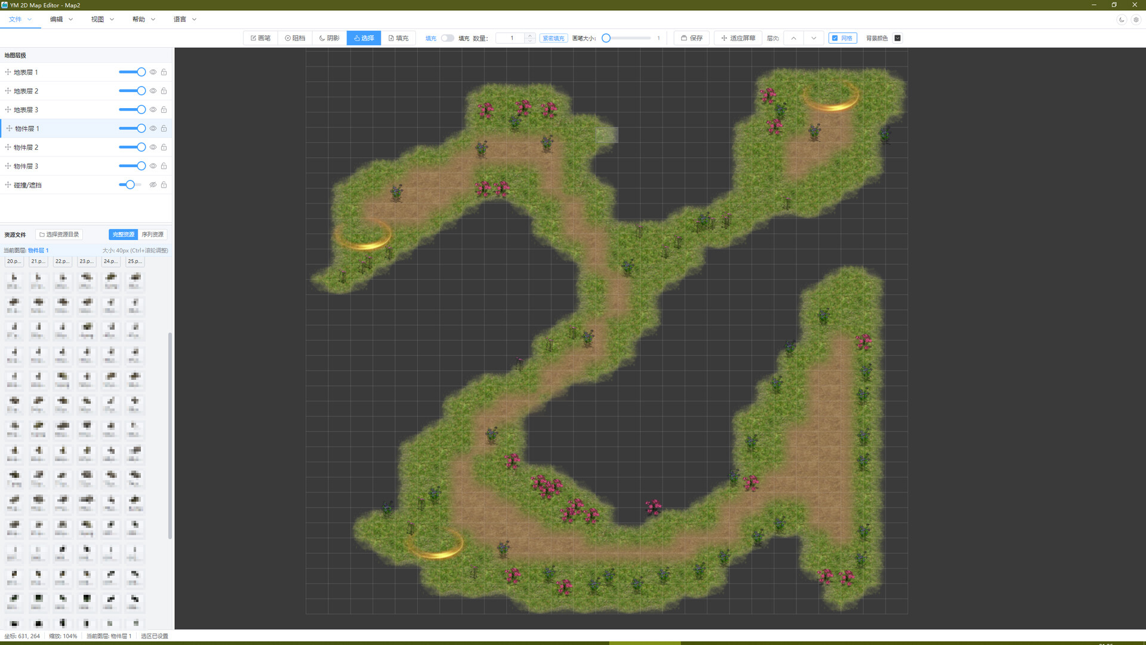Switch to 序列资源 tab
Screen dimensions: 1146x645
[152, 235]
